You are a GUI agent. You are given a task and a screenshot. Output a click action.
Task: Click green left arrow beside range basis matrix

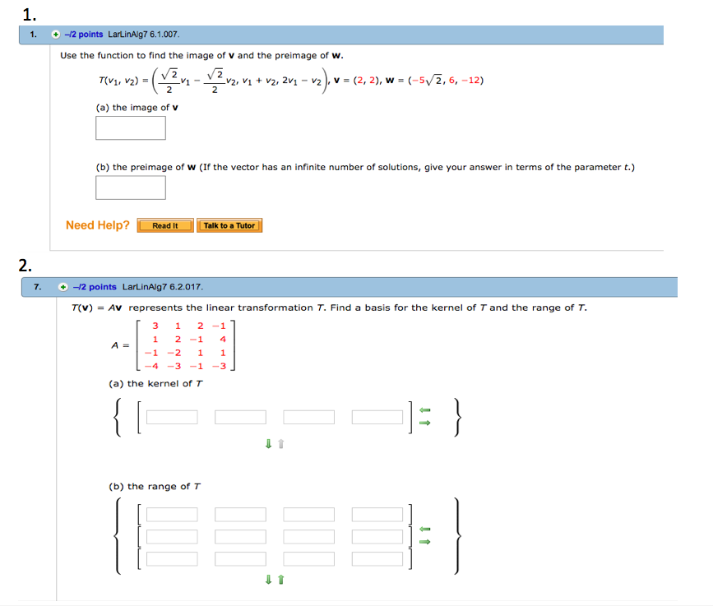pos(426,530)
